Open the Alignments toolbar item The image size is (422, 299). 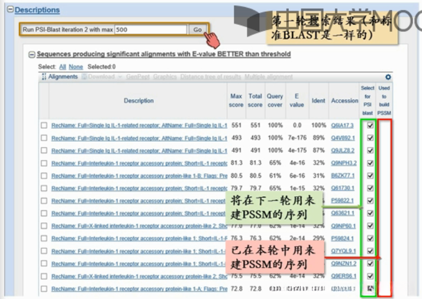pyautogui.click(x=60, y=77)
